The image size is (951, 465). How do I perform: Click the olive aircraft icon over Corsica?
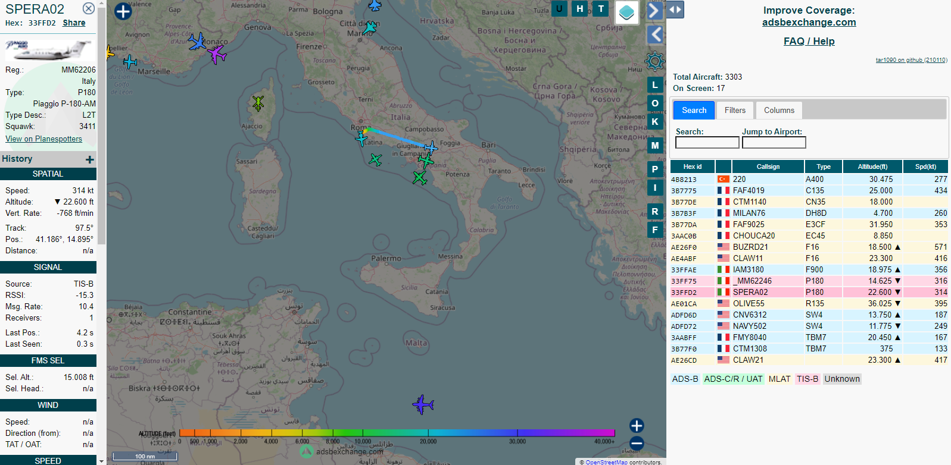pos(258,103)
